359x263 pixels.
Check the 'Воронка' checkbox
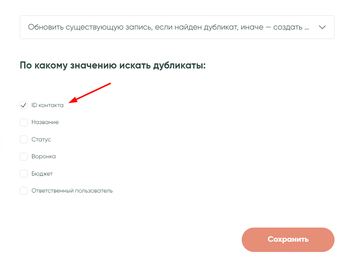(24, 157)
